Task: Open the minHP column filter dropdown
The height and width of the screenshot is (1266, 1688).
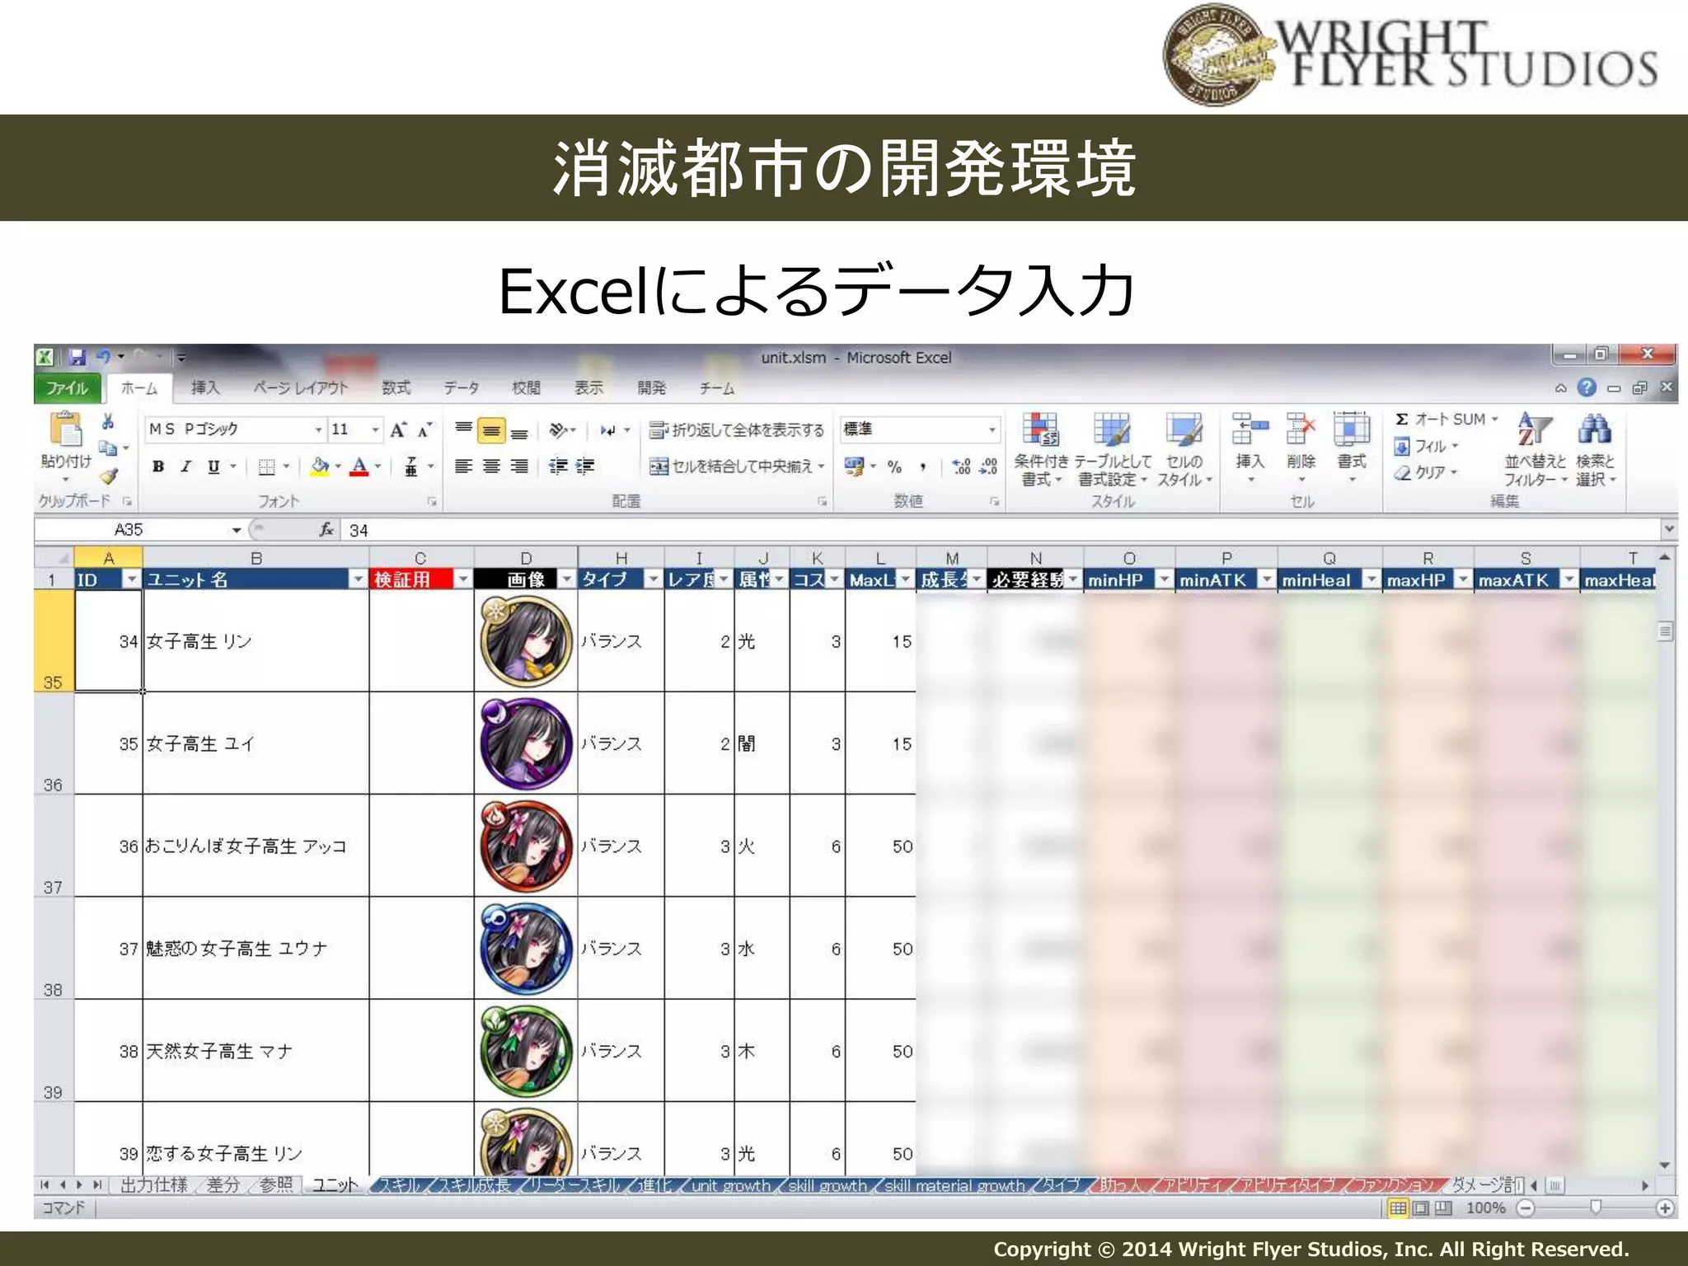Action: pos(1164,579)
